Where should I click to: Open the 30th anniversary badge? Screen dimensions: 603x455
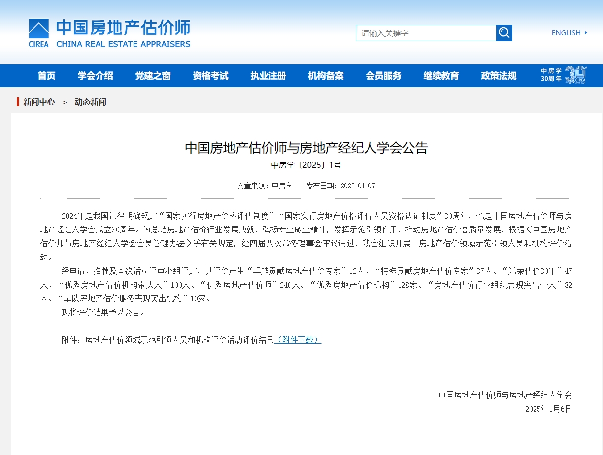click(x=564, y=75)
